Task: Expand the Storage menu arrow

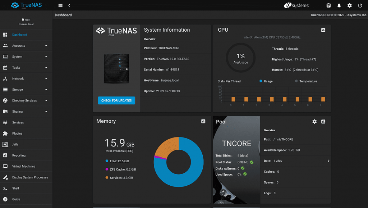Action: [x=46, y=90]
